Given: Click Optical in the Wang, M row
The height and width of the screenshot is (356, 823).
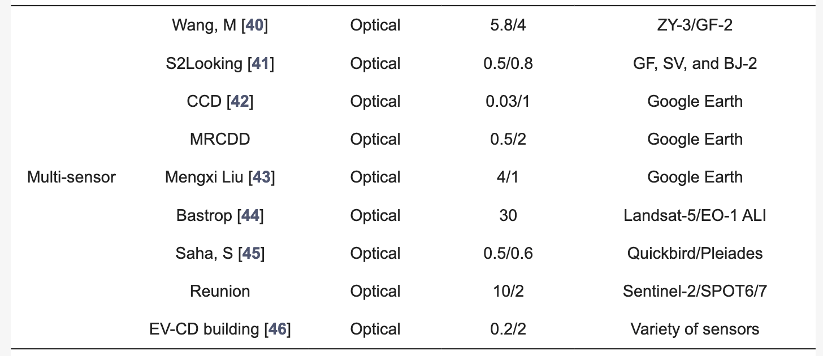Looking at the screenshot, I should coord(375,25).
